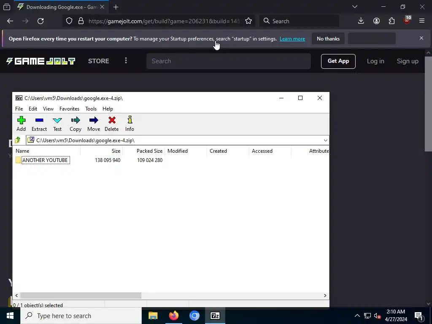The height and width of the screenshot is (324, 432).
Task: Open the Firefox Extensions icon
Action: point(391,21)
